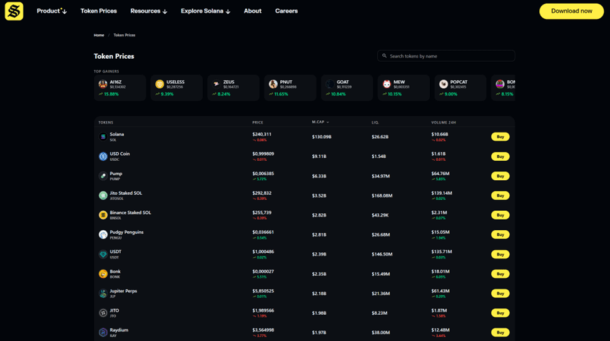The height and width of the screenshot is (341, 610).
Task: Click the Jito Staked SOL icon
Action: pyautogui.click(x=103, y=195)
